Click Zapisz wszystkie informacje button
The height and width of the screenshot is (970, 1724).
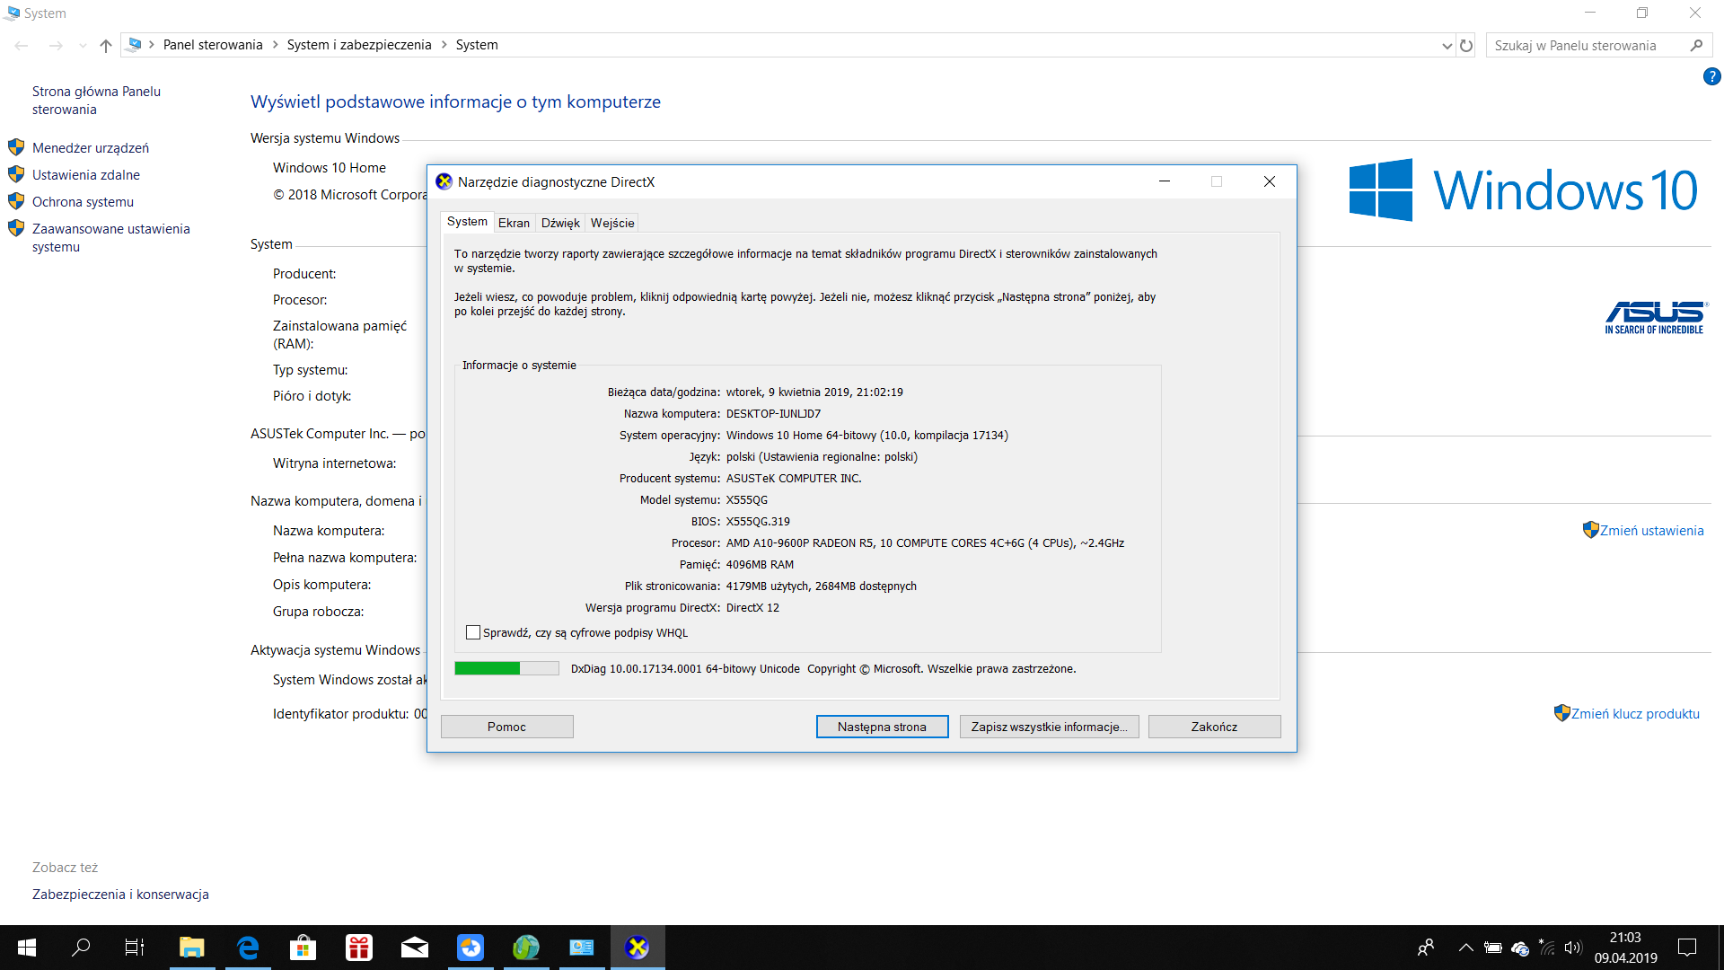point(1049,727)
